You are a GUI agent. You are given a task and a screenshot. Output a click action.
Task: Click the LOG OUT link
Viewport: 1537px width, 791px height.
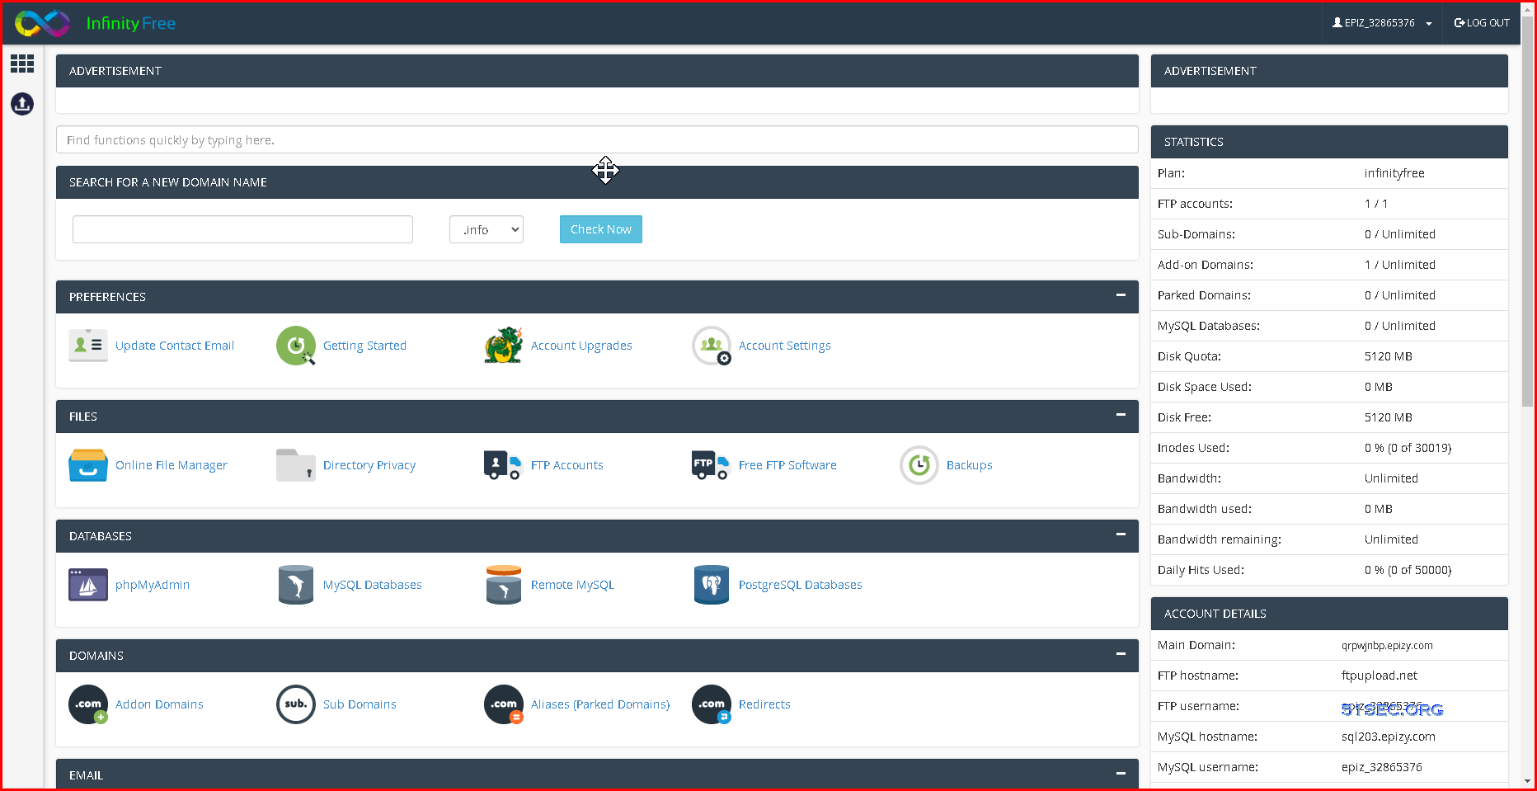[x=1482, y=23]
